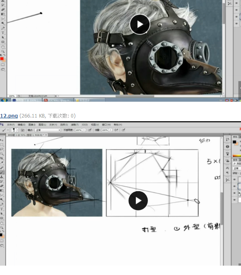Open the Brush presets panel icon

pos(228,154)
